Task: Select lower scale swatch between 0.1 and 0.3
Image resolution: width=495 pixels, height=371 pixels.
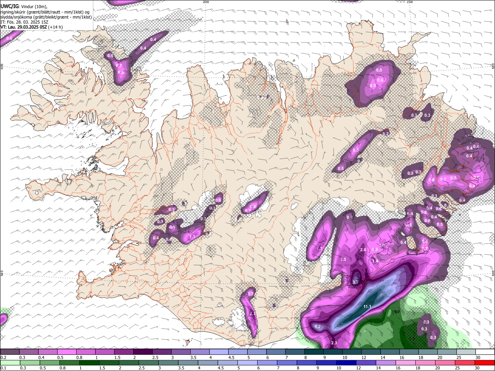Action: point(10,362)
